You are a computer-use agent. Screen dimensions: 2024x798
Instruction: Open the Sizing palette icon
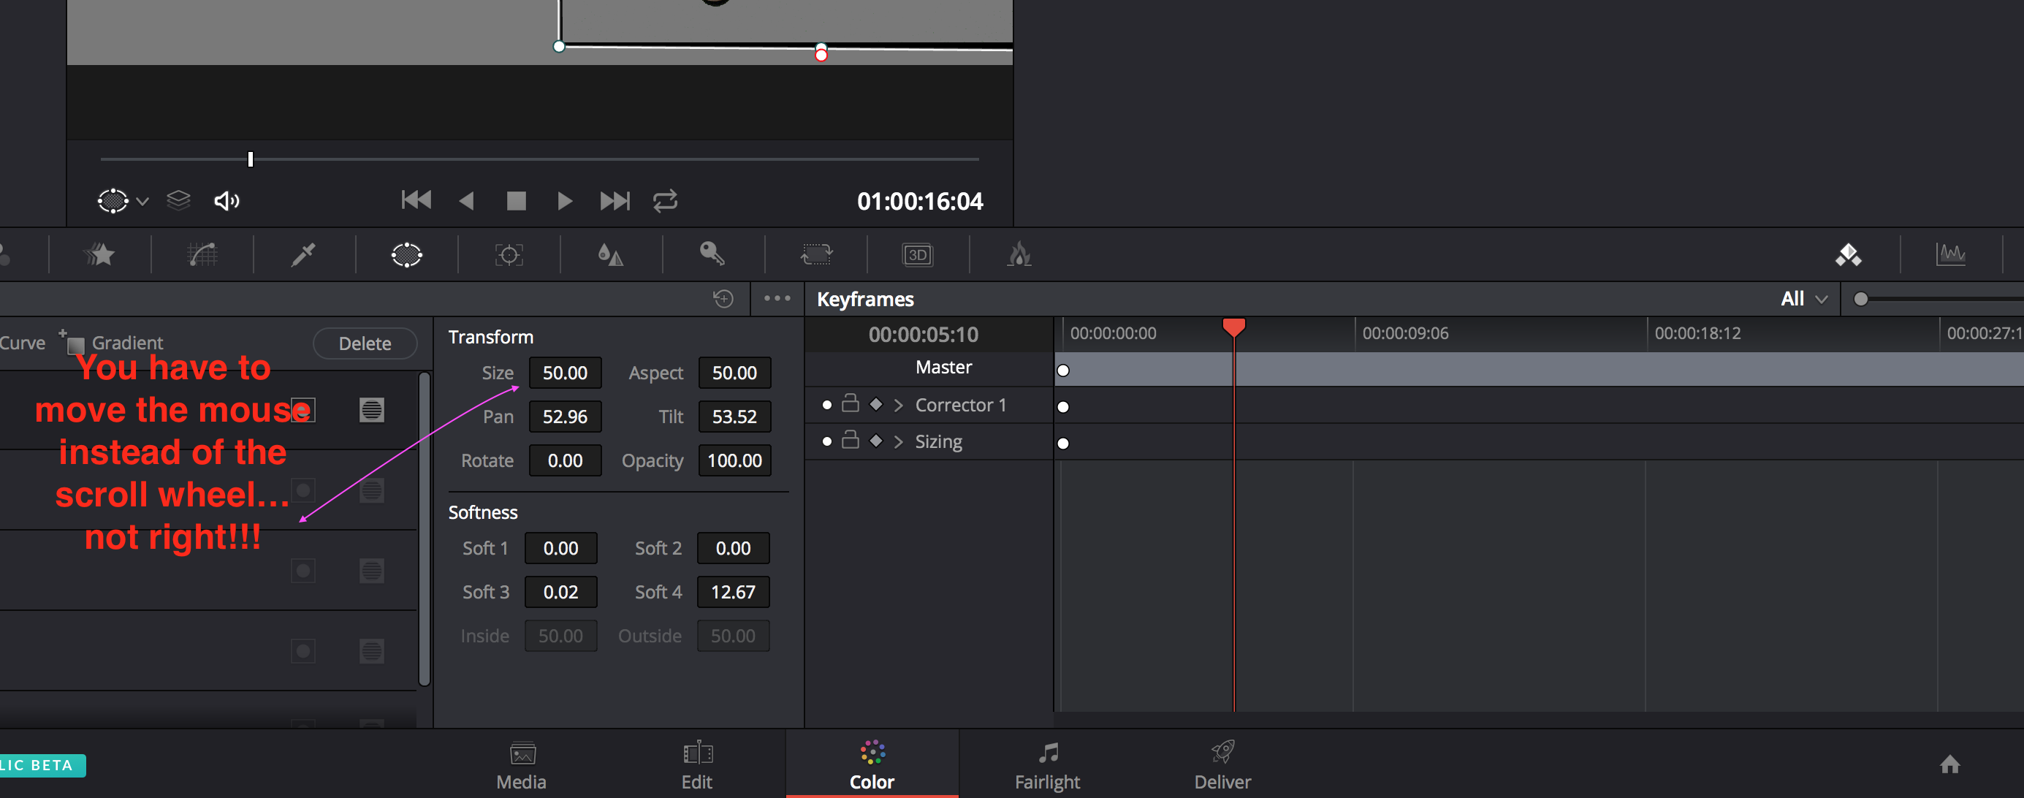816,254
